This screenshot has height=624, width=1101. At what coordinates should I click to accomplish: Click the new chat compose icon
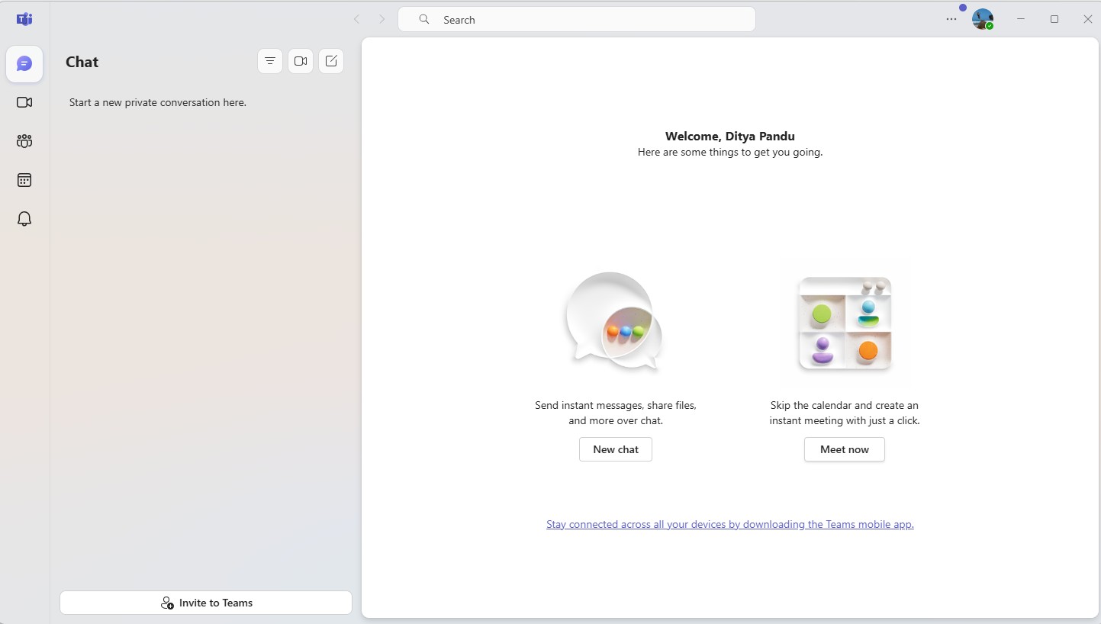pos(331,61)
